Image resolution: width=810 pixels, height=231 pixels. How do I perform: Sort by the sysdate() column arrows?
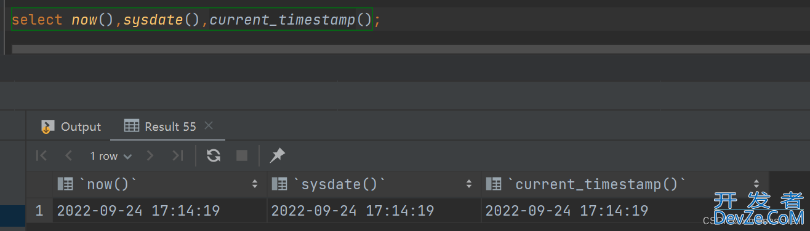click(x=469, y=184)
